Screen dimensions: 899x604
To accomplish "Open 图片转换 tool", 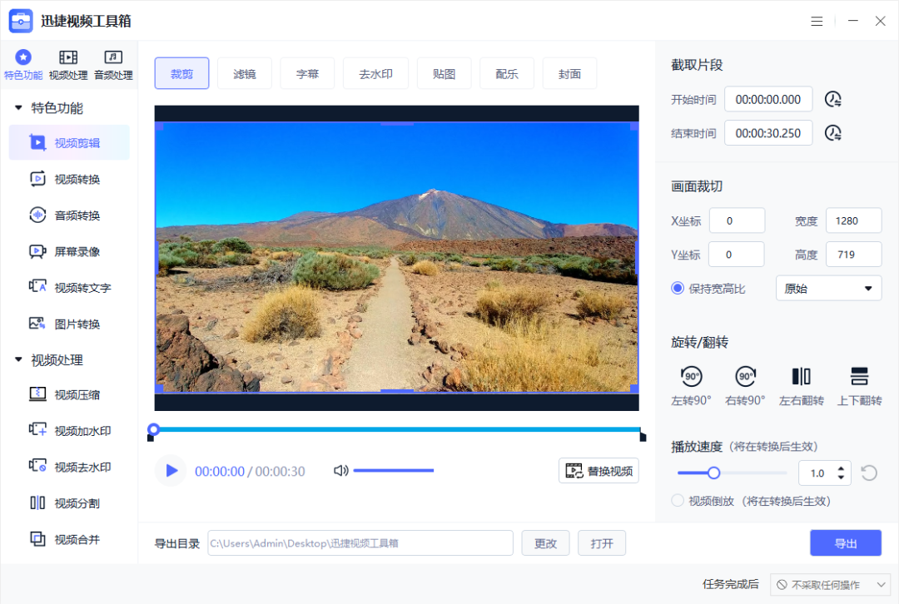I will 69,324.
